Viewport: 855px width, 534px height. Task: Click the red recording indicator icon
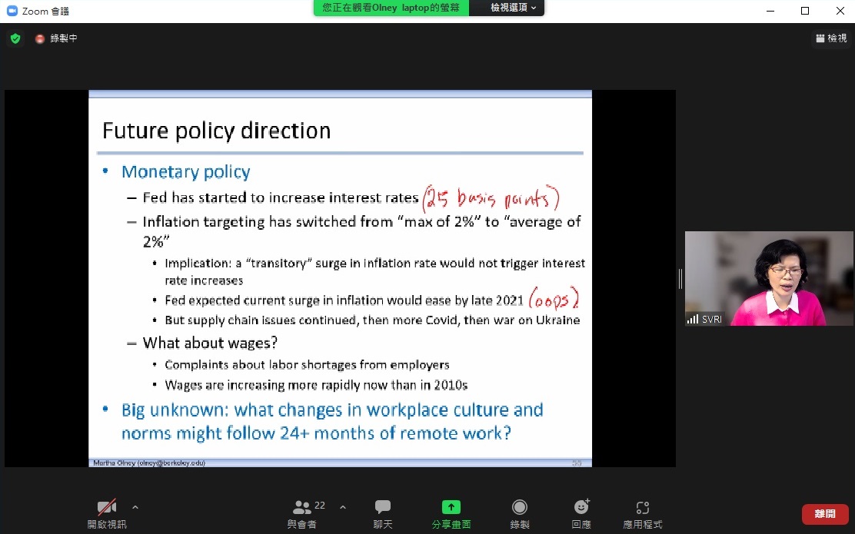click(x=40, y=38)
